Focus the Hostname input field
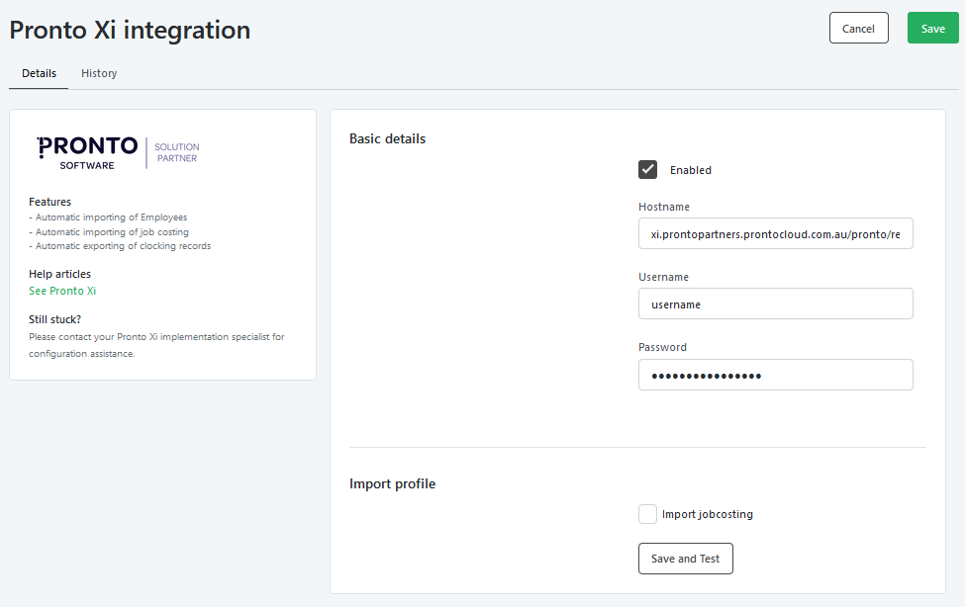 [x=775, y=233]
